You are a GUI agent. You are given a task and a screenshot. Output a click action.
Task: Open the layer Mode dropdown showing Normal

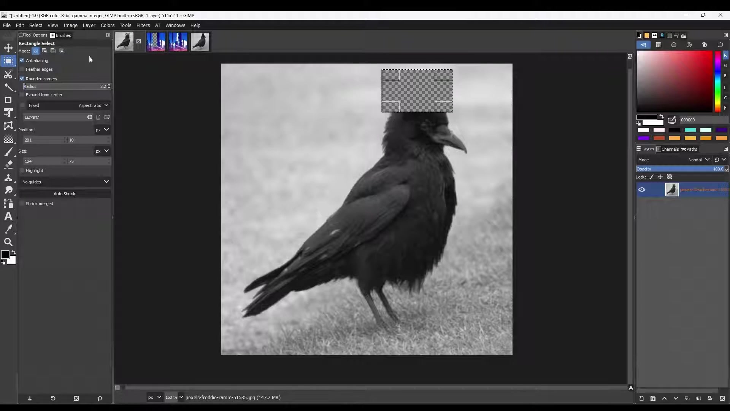pyautogui.click(x=699, y=159)
